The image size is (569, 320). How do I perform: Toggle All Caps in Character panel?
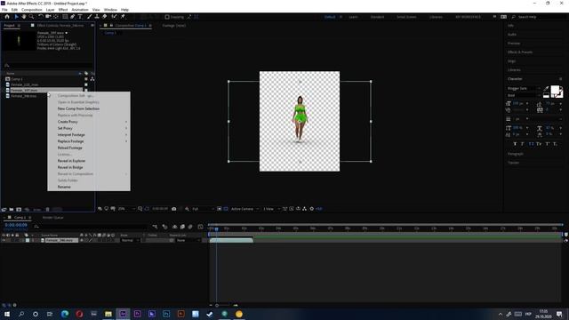point(531,144)
